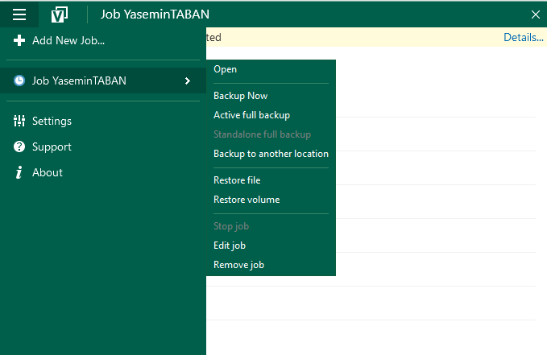547x355 pixels.
Task: Expand Job YaseminTABAN submenu chevron
Action: coord(188,81)
